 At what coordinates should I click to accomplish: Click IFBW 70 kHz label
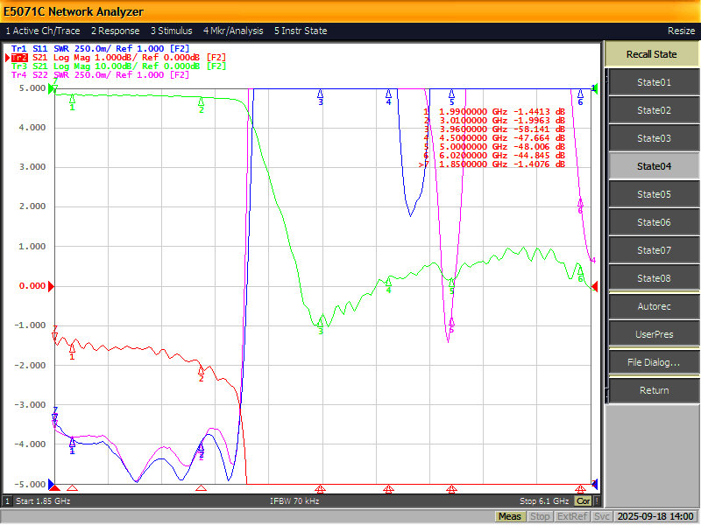tap(294, 500)
